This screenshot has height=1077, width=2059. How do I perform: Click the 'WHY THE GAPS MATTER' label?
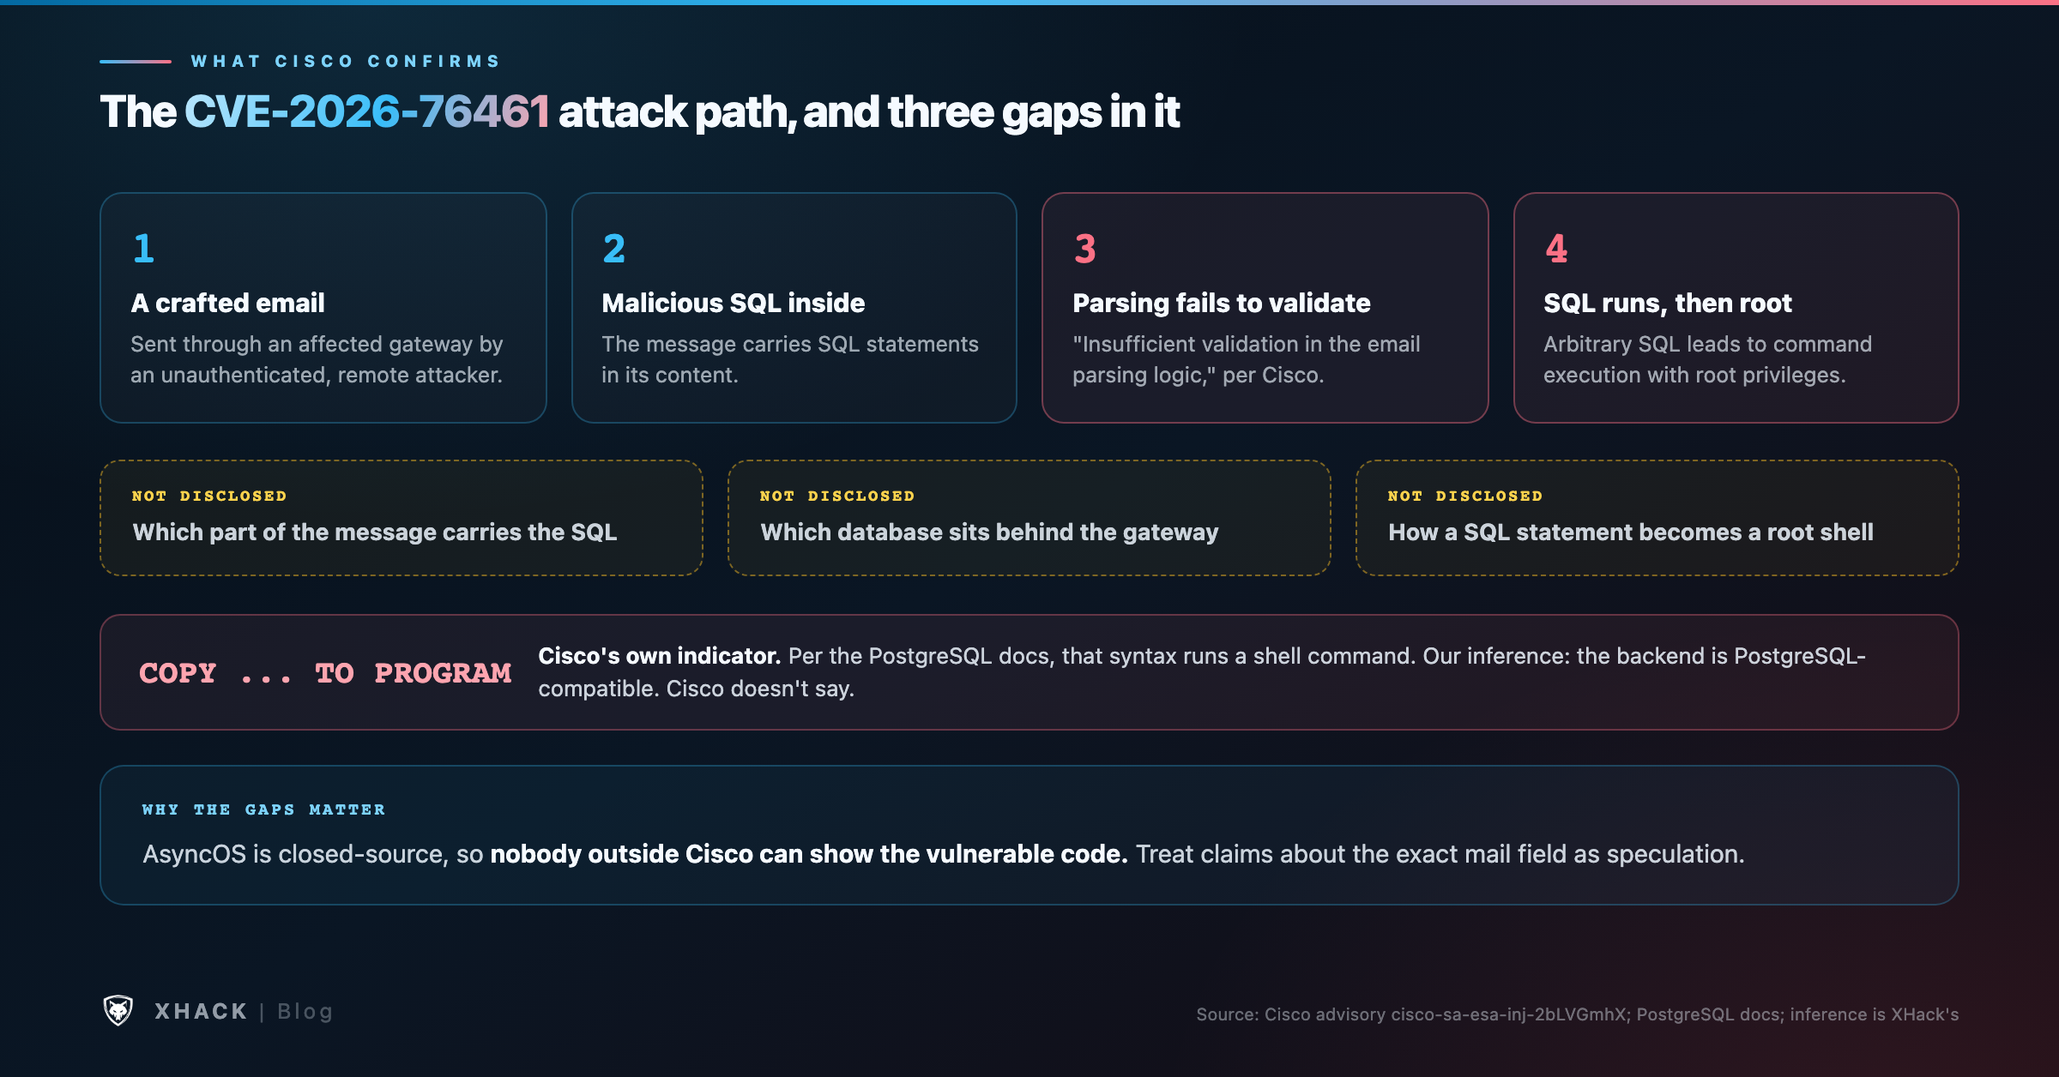[263, 809]
